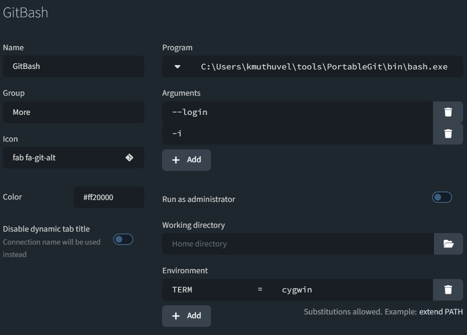Remove the TERM environment variable
The width and height of the screenshot is (467, 335).
(x=448, y=290)
